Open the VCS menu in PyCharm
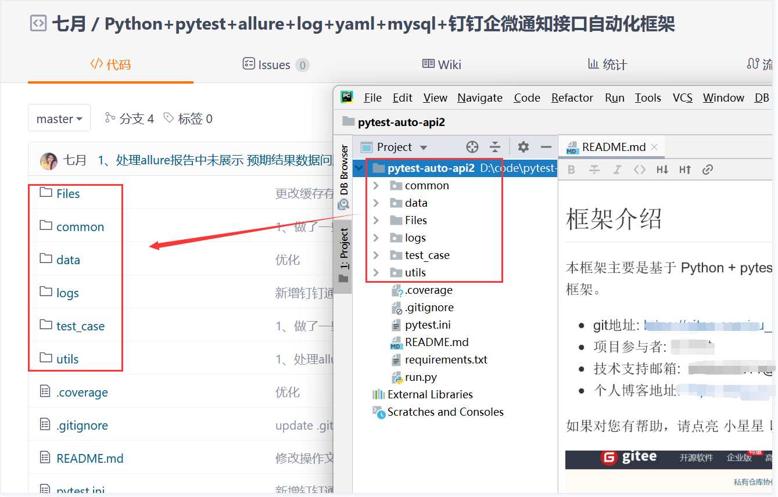This screenshot has height=497, width=778. 682,98
